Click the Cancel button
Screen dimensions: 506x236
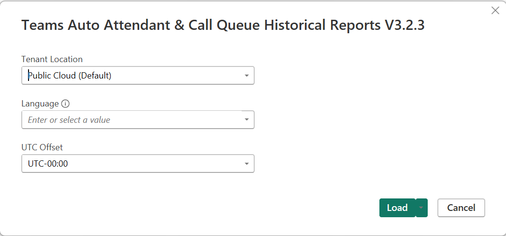pyautogui.click(x=461, y=208)
